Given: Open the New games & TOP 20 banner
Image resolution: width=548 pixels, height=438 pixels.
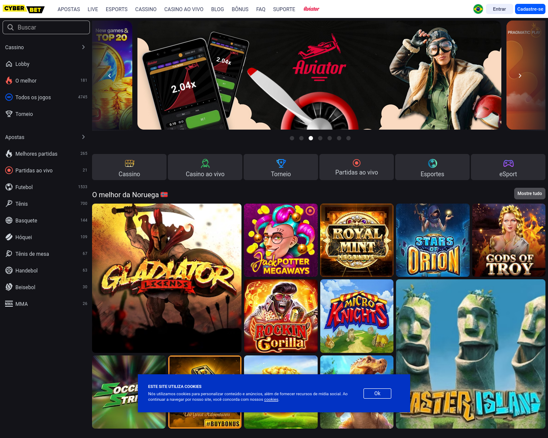Looking at the screenshot, I should 112,75.
